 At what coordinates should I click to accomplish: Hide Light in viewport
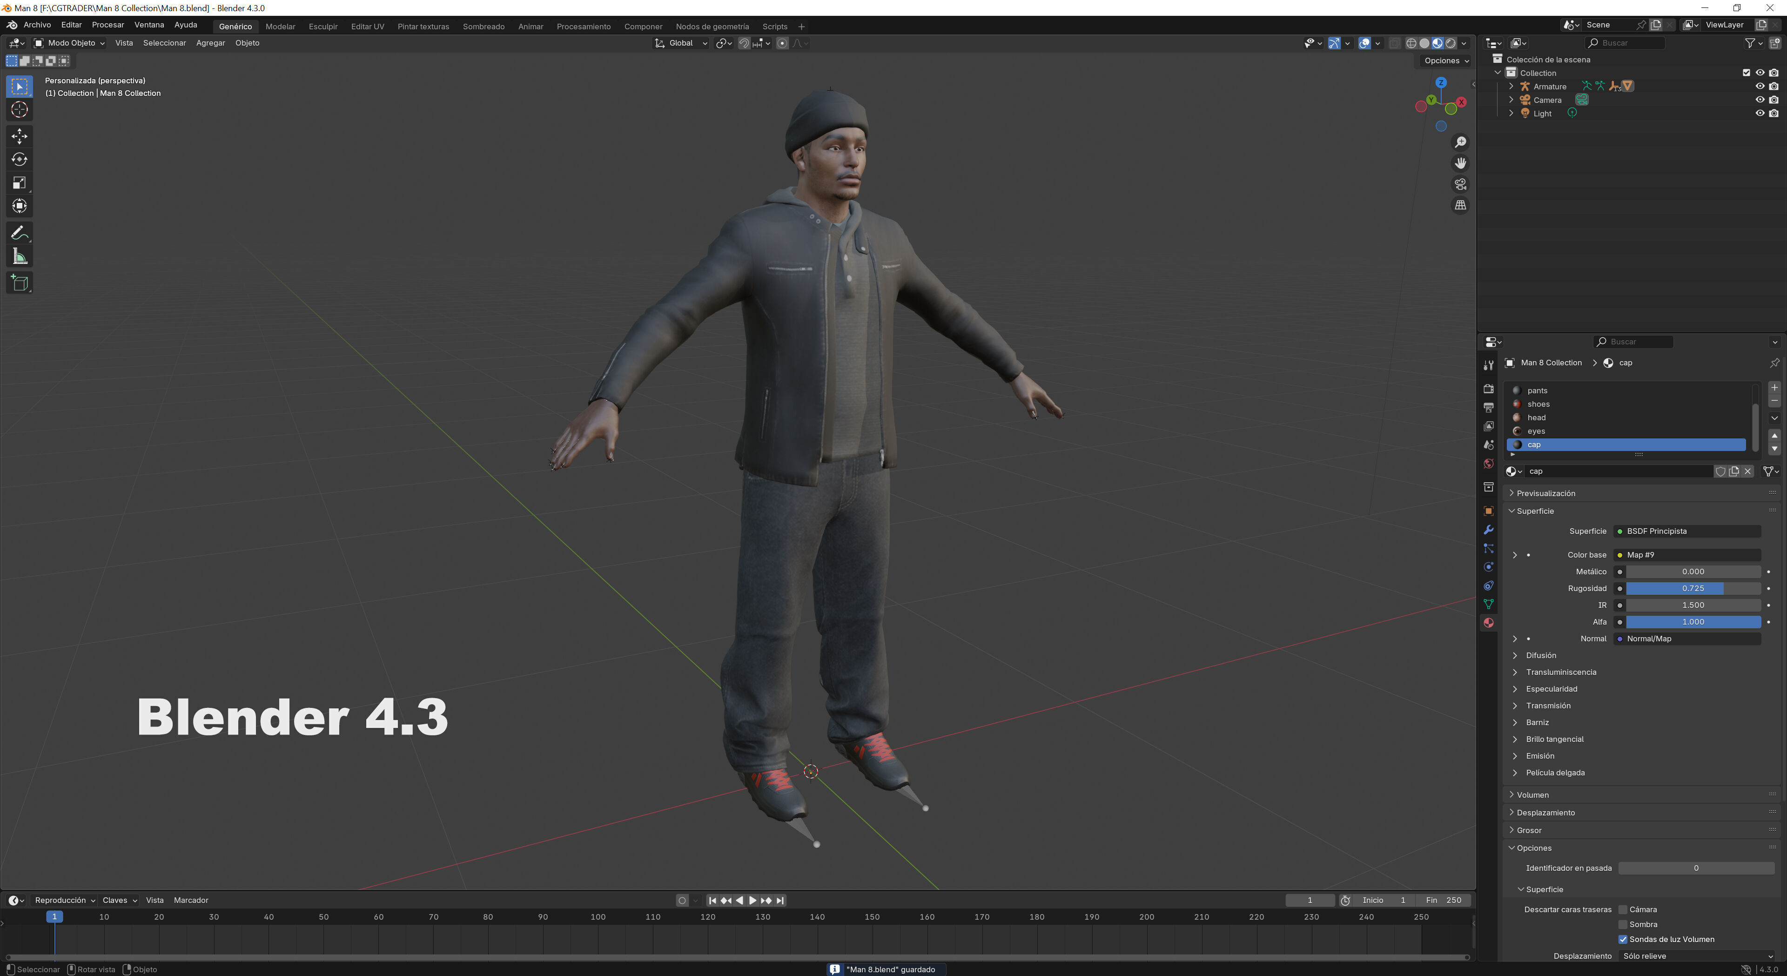click(1760, 114)
